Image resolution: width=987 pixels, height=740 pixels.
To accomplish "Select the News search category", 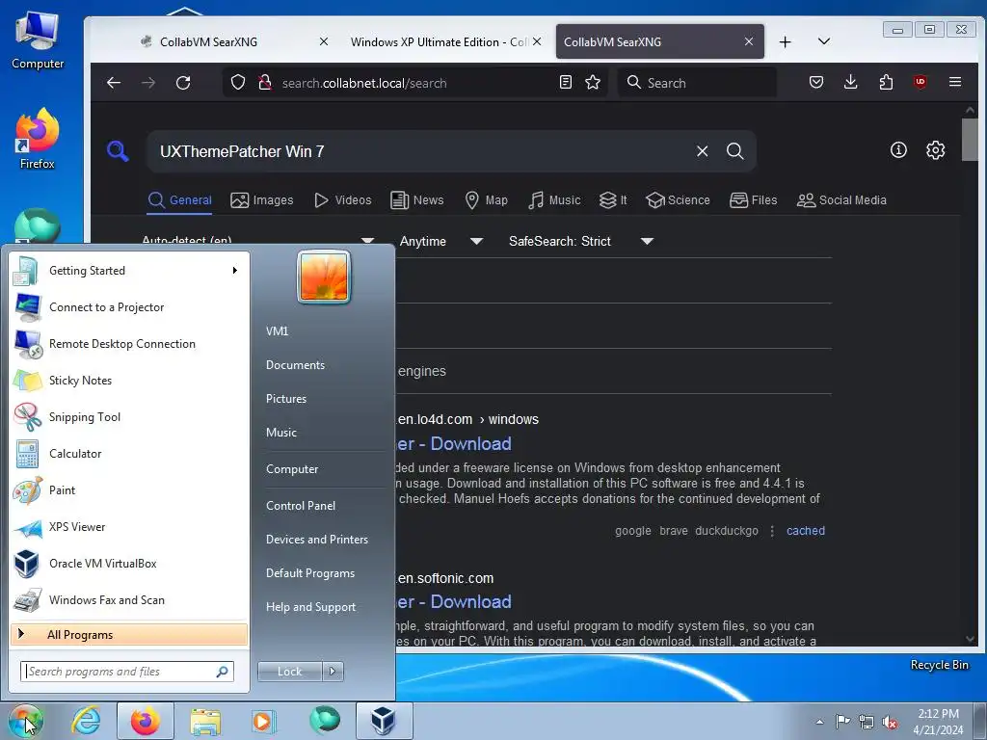I will click(x=416, y=200).
